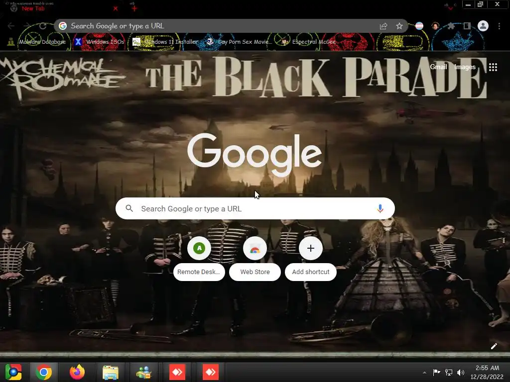This screenshot has width=510, height=382.
Task: Open the Images link
Action: click(x=465, y=67)
